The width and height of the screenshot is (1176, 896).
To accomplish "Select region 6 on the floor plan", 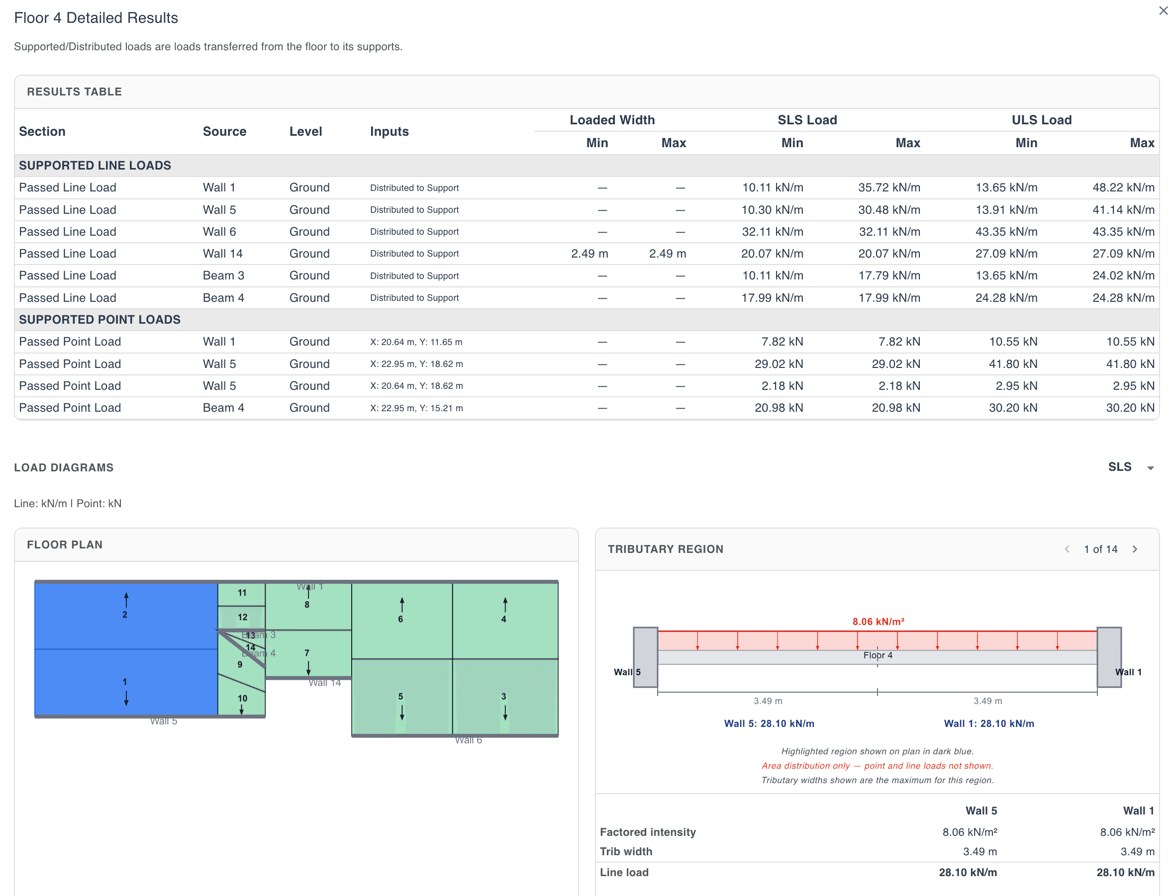I will pos(401,619).
